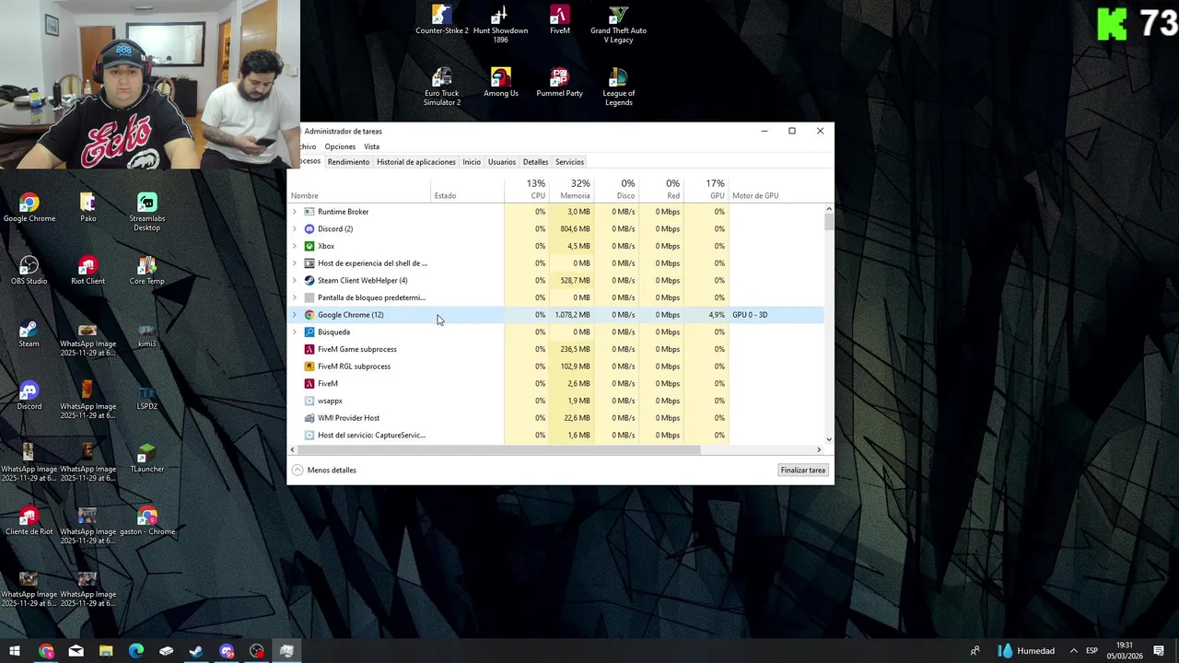Select the TLauncher desktop icon
The image size is (1179, 663).
tap(146, 459)
